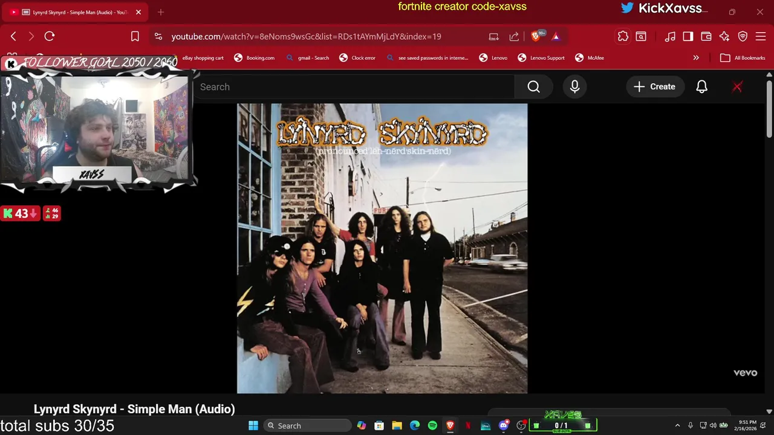
Task: Click the URL address bar
Action: 306,36
